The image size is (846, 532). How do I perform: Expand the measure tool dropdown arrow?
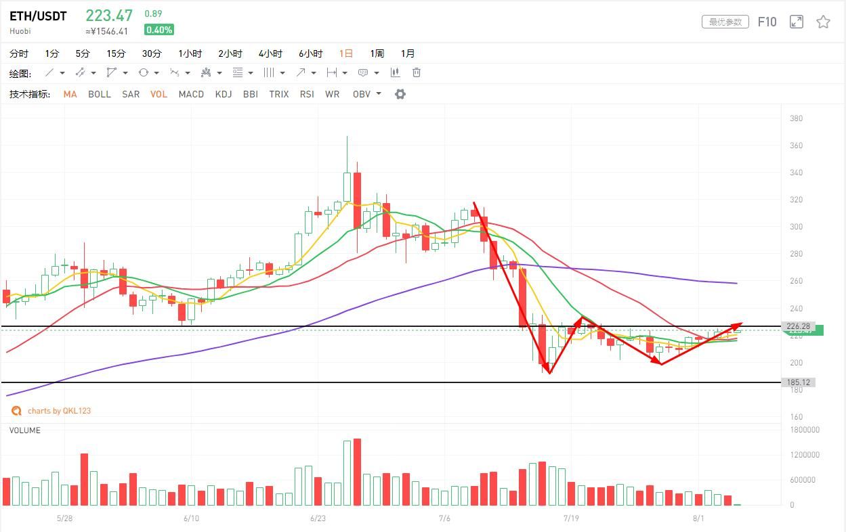point(345,73)
